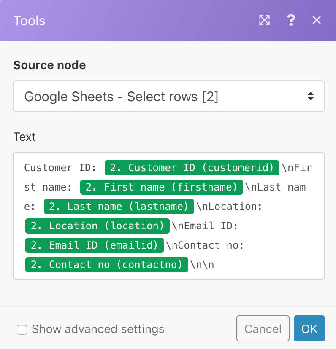The image size is (336, 349).
Task: Click the Last name (lastname) variable pill
Action: tap(119, 207)
